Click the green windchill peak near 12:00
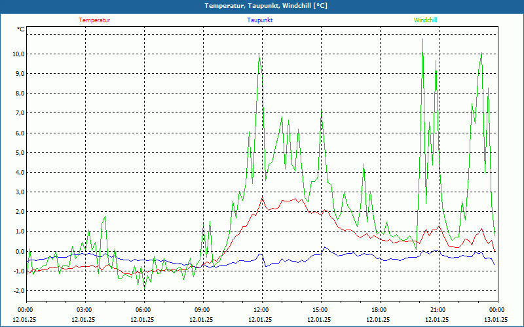This screenshot has height=327, width=524. click(259, 56)
